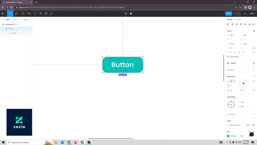Open the Design tab
The width and height of the screenshot is (257, 145).
(229, 19)
